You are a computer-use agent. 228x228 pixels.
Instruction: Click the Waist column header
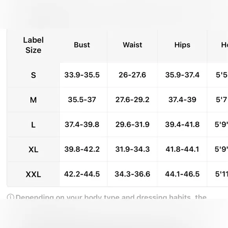[x=132, y=45]
